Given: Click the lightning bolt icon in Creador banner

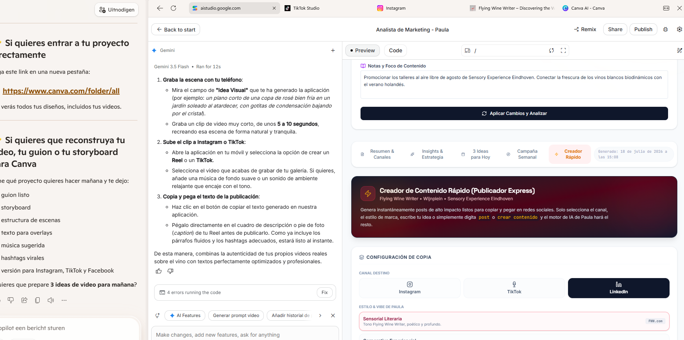Looking at the screenshot, I should pos(368,194).
